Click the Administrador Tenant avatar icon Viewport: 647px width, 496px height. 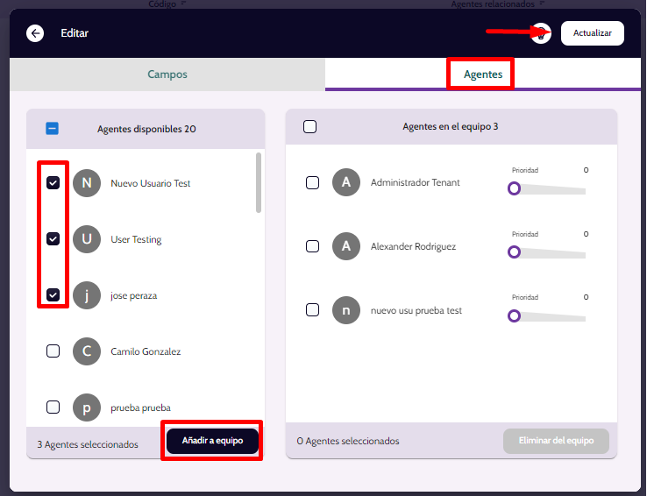coord(346,182)
